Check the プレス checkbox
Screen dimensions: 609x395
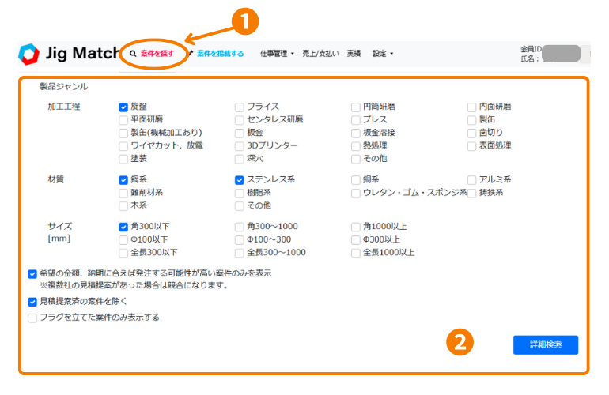click(x=355, y=120)
